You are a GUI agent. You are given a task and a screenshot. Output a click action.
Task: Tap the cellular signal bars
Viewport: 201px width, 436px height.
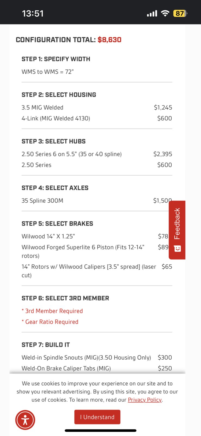pos(152,14)
